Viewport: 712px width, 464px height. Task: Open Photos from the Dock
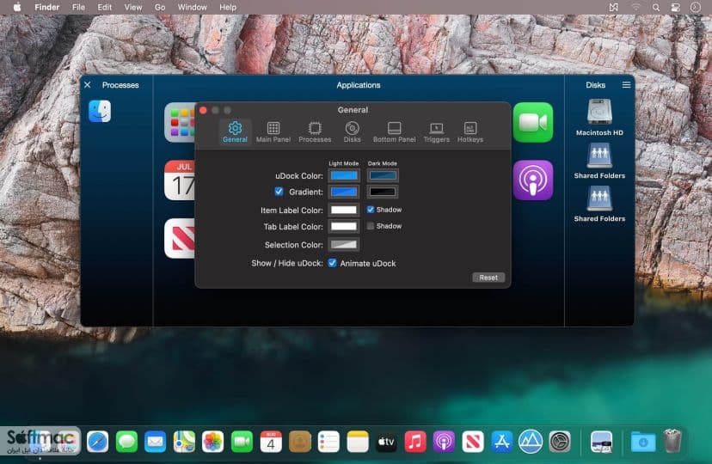[x=213, y=442]
